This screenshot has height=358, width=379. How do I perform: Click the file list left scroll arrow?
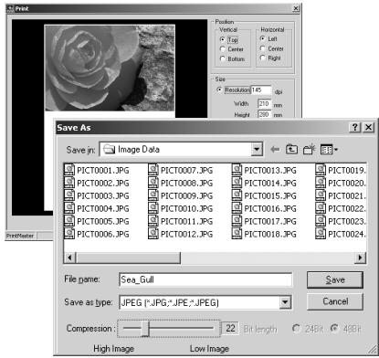(x=69, y=258)
